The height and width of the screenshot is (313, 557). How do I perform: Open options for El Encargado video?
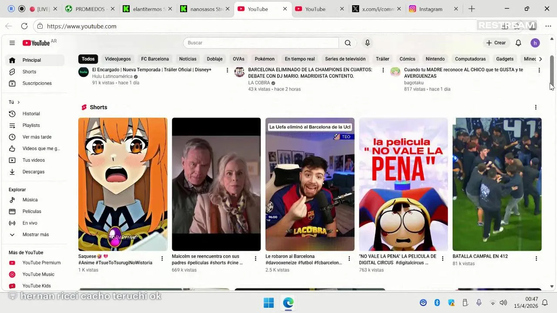[227, 70]
